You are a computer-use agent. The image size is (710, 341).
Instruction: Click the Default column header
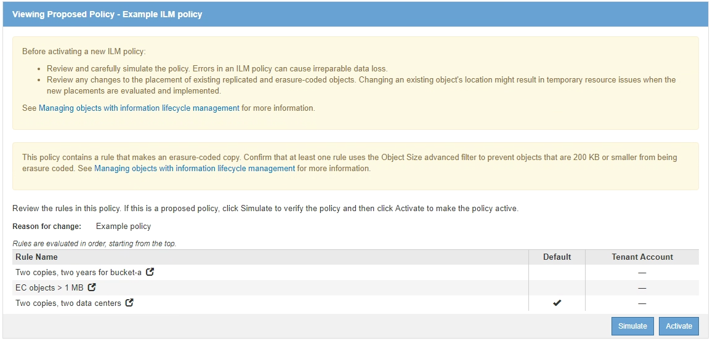point(557,257)
